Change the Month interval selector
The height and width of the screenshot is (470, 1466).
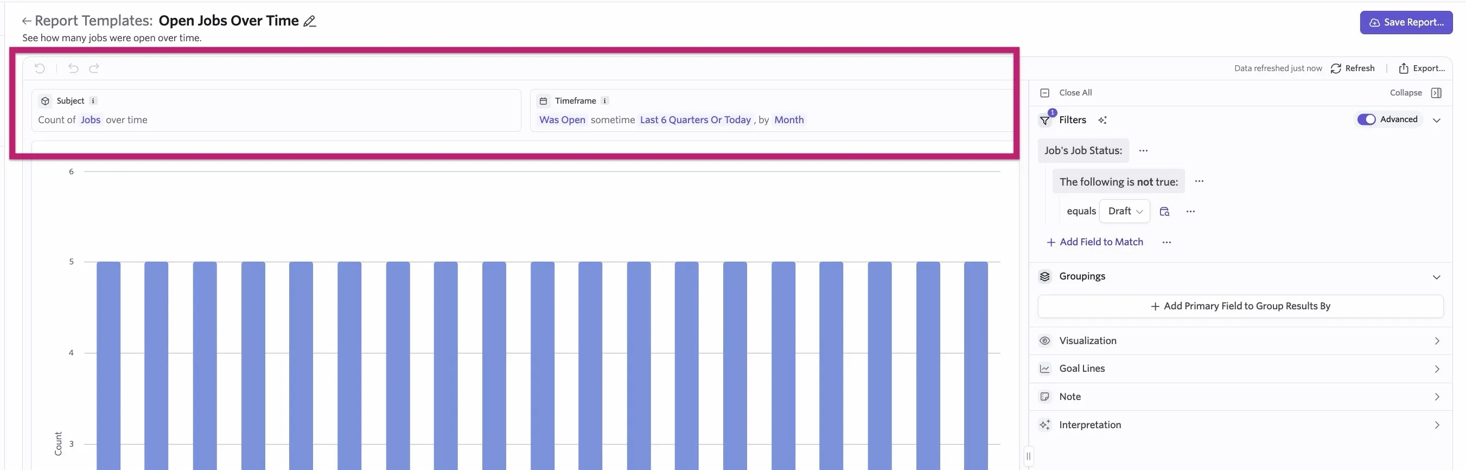click(x=789, y=120)
